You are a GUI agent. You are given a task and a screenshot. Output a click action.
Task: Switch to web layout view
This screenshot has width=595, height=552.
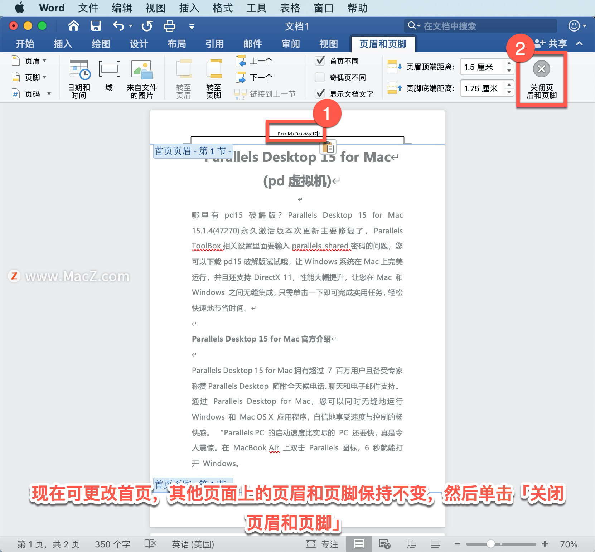pyautogui.click(x=384, y=544)
